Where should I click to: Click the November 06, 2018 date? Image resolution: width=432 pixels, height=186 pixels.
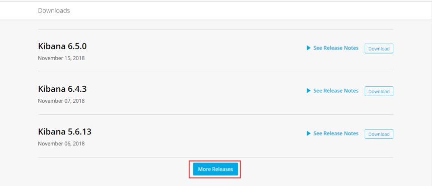pos(61,143)
